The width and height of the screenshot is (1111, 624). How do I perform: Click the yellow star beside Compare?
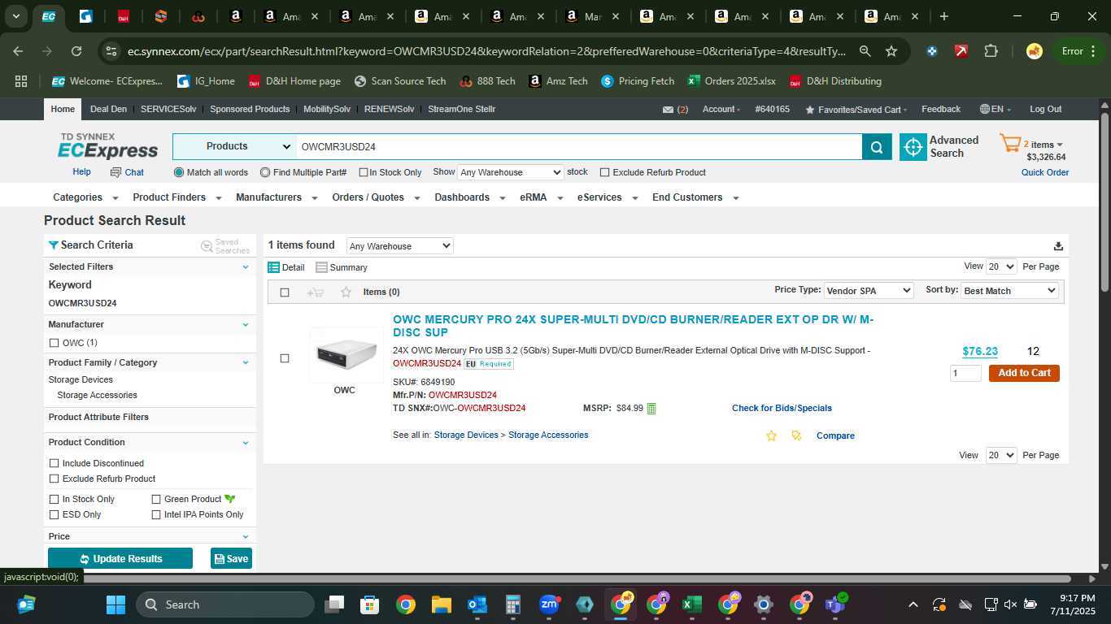tap(771, 436)
